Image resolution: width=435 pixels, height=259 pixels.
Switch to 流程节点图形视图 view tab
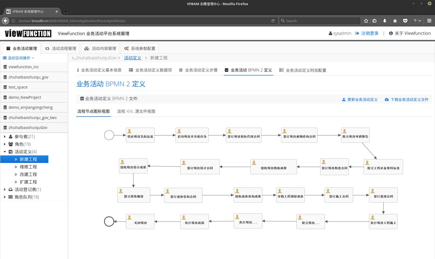[93, 111]
